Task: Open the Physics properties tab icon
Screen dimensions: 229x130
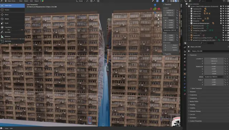Action: [x=185, y=84]
